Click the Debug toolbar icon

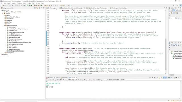(24, 5)
